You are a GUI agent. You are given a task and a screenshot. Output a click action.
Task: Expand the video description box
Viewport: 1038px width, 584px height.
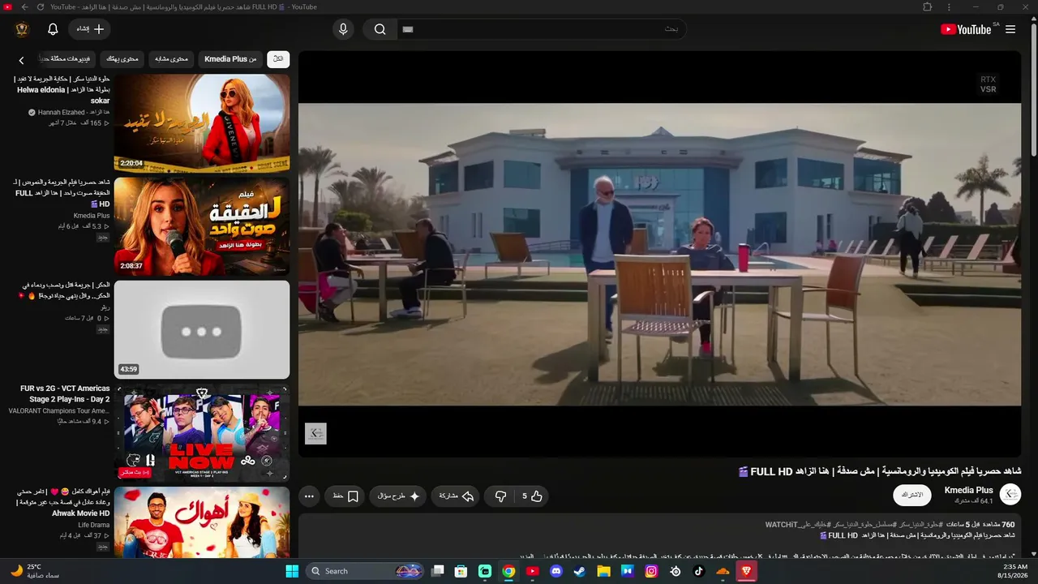click(x=659, y=535)
